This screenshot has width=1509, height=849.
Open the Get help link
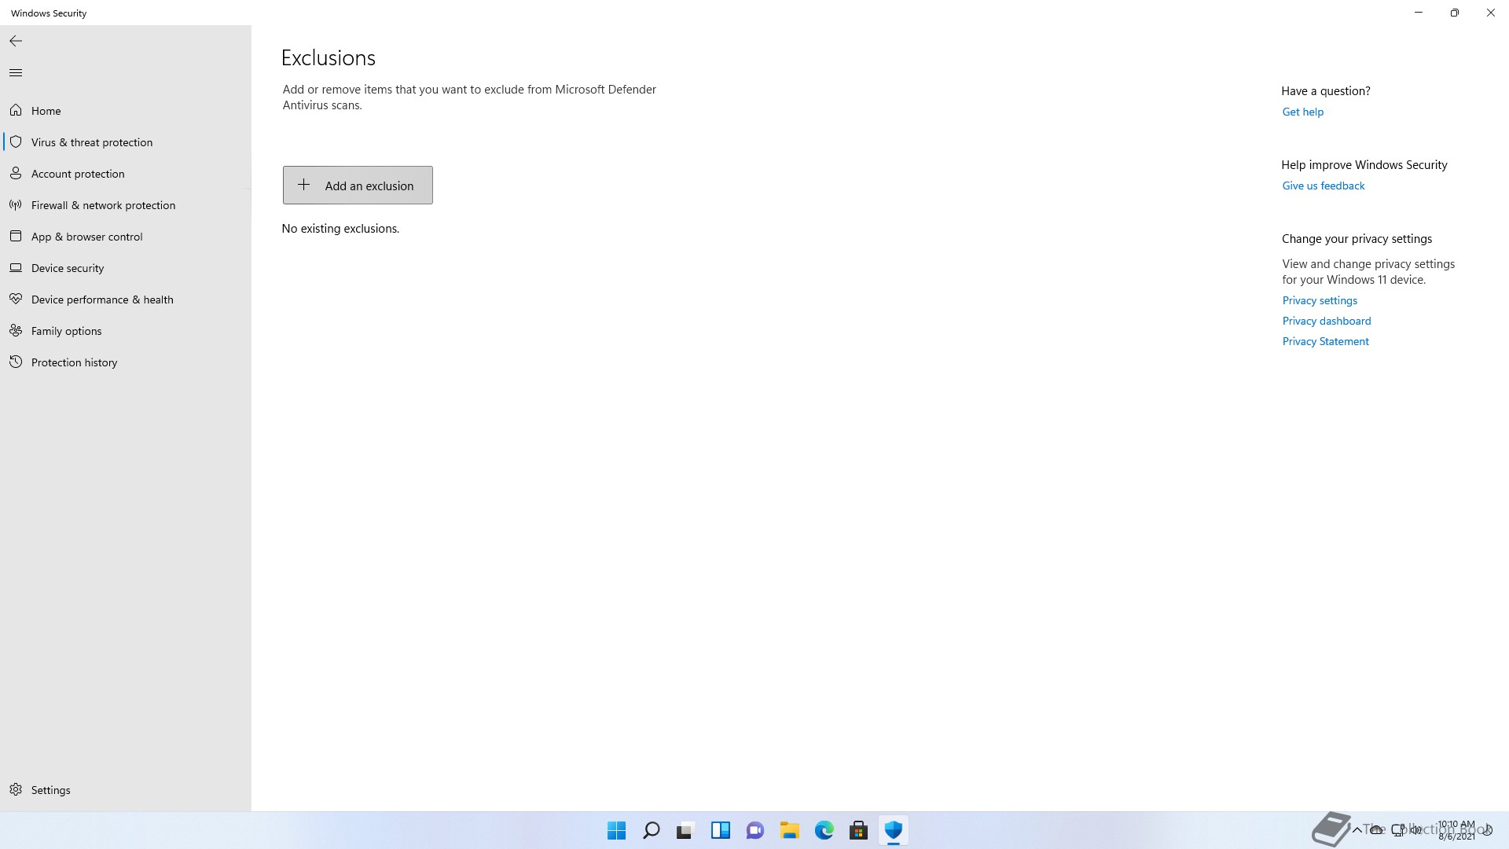[1303, 112]
